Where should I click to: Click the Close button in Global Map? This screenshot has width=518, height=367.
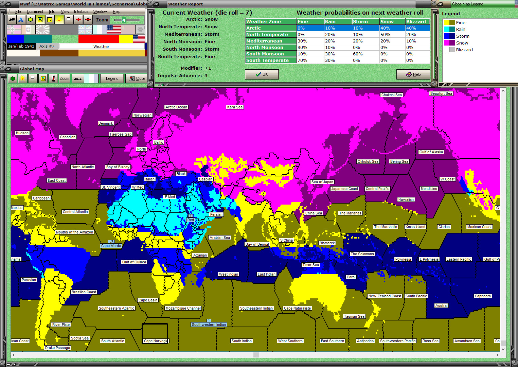coord(136,78)
